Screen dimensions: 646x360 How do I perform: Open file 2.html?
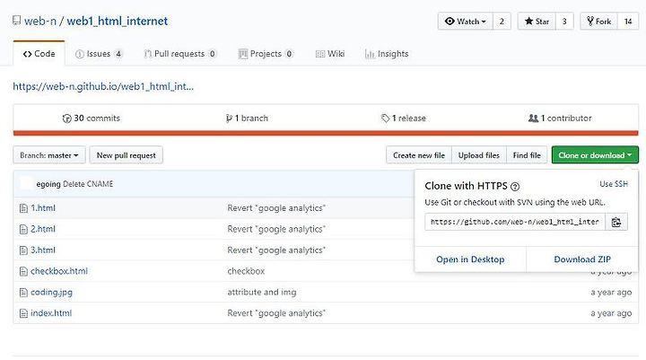pyautogui.click(x=43, y=229)
